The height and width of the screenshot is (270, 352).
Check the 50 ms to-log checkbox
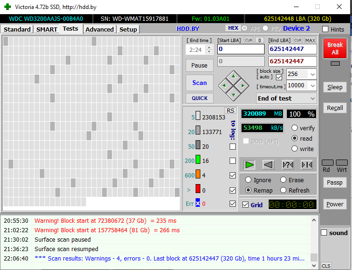pos(232,146)
